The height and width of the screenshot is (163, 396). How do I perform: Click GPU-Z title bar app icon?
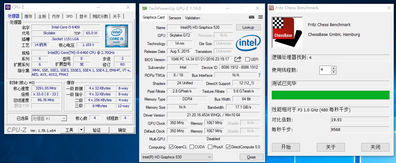144,8
